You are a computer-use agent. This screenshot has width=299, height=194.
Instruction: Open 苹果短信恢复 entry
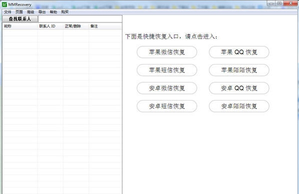point(167,70)
